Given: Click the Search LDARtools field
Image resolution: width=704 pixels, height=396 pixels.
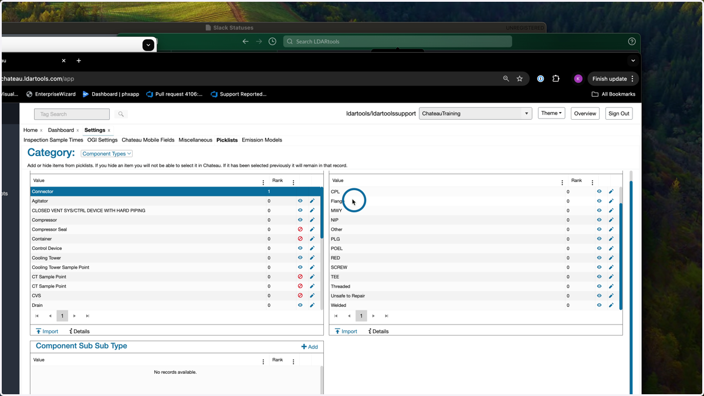Looking at the screenshot, I should pyautogui.click(x=398, y=42).
